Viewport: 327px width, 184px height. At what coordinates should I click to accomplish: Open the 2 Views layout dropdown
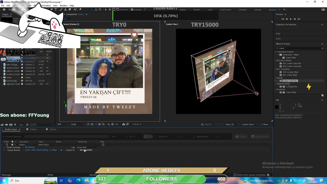click(266, 124)
